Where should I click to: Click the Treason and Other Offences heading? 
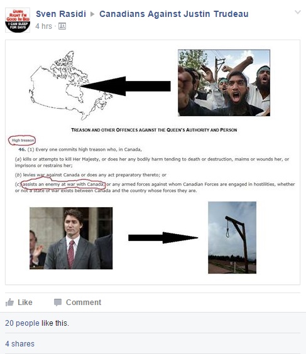(x=154, y=130)
